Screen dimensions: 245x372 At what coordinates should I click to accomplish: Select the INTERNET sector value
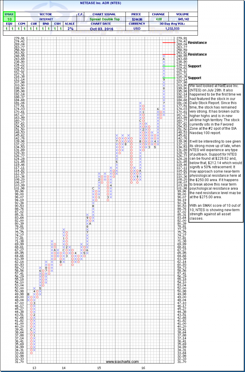point(45,19)
